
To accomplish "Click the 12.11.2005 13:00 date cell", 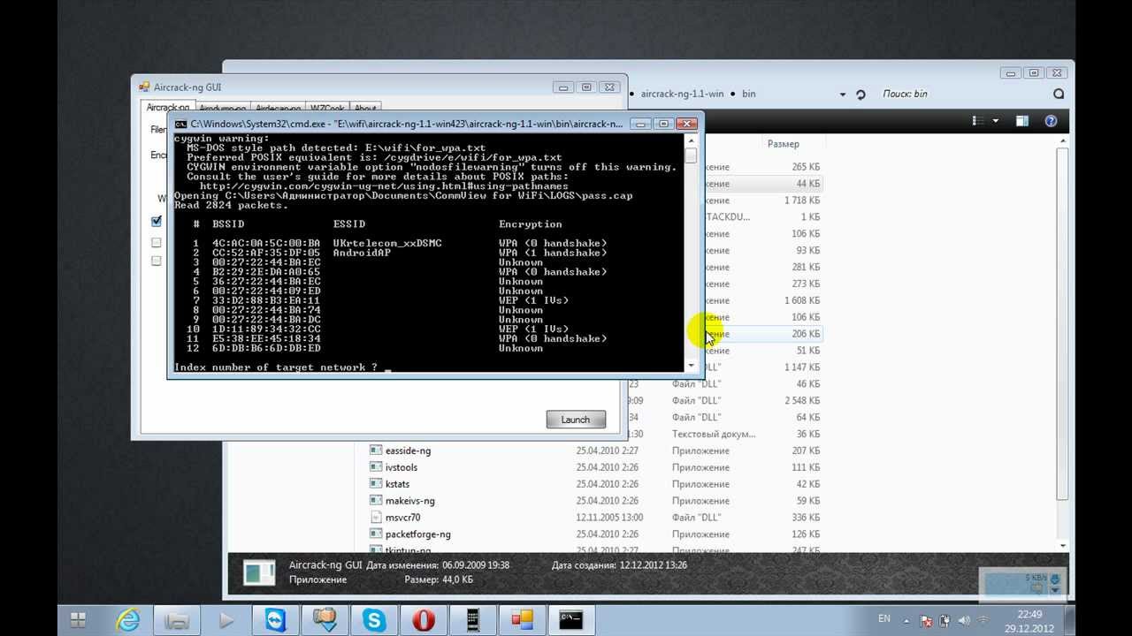I will click(609, 518).
